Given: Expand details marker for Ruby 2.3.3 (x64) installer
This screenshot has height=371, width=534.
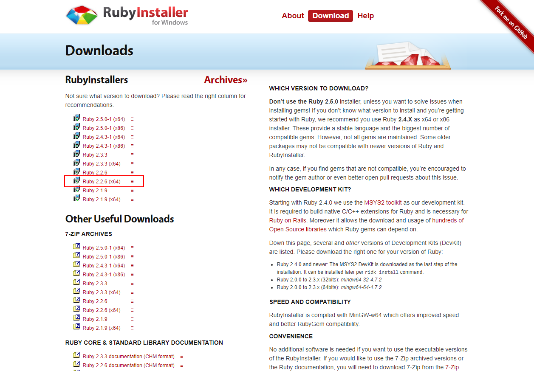Looking at the screenshot, I should (132, 164).
